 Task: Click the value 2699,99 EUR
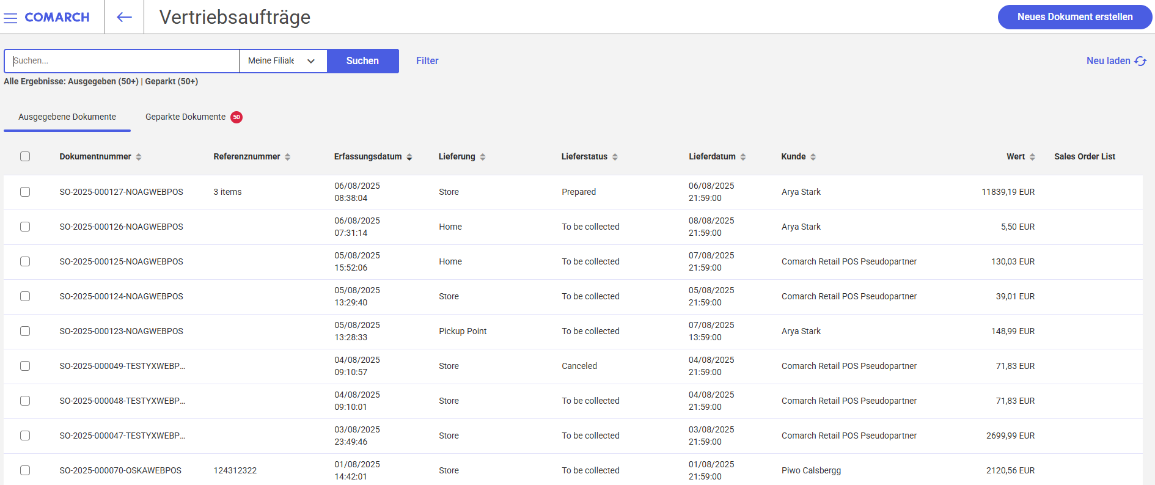pyautogui.click(x=1010, y=436)
